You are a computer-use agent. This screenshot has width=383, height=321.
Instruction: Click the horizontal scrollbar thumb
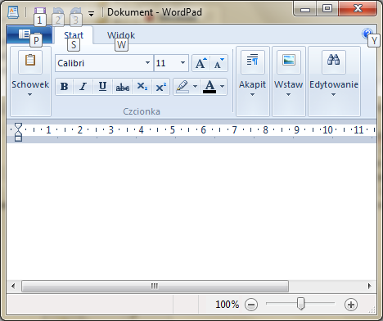click(155, 286)
